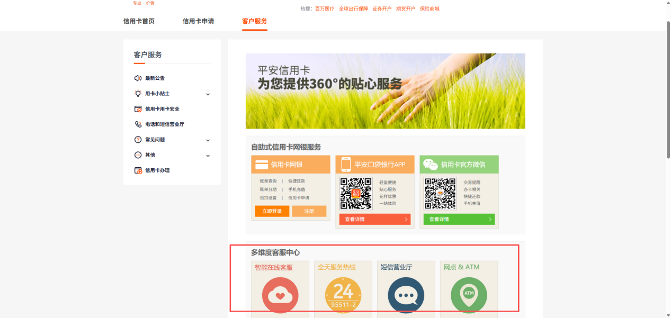Open the 信用卡申请 top navigation tab
Viewport: 671px width, 318px height.
point(198,21)
